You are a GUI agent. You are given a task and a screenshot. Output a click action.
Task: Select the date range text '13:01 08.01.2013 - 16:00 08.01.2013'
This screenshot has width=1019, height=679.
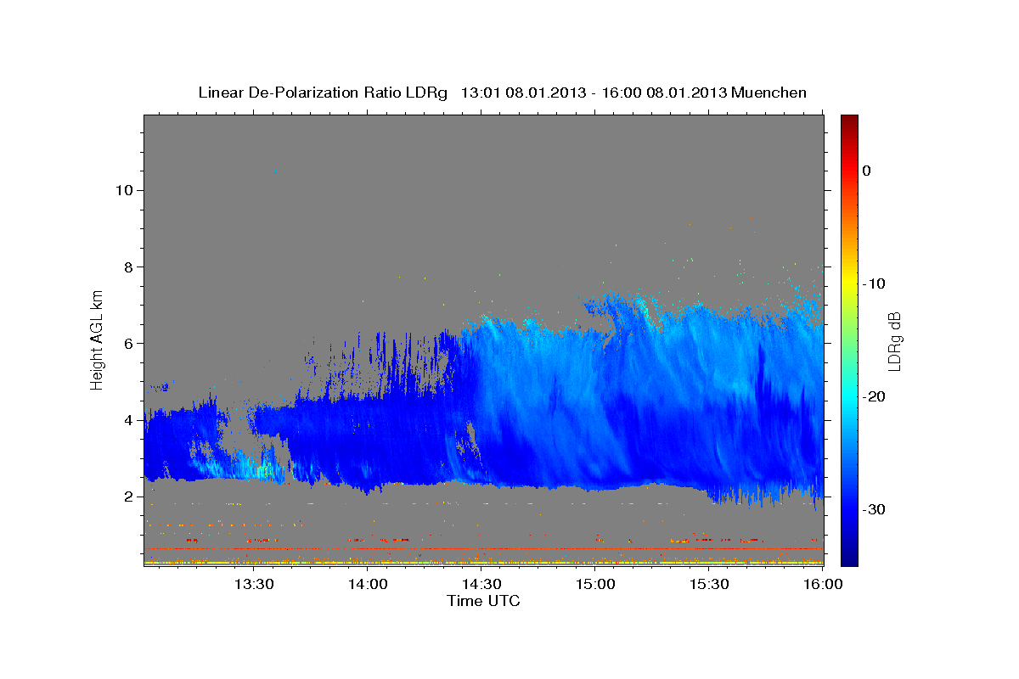coord(594,93)
